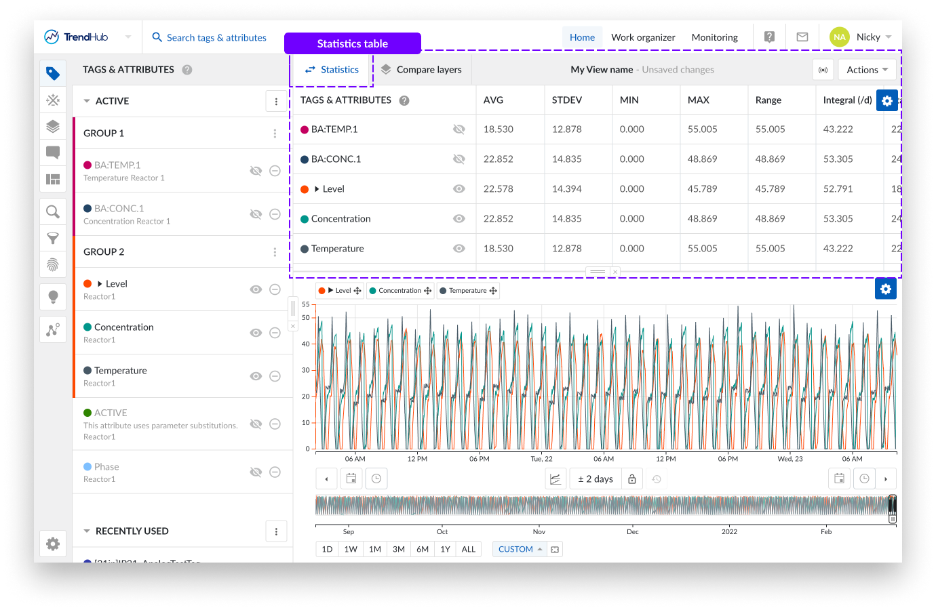Collapse the ACTIVE section
Viewport: 936px width, 610px height.
pos(87,101)
